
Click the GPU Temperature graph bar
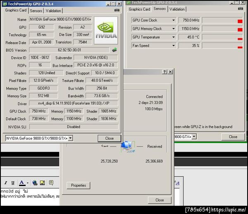pyautogui.click(x=222, y=37)
